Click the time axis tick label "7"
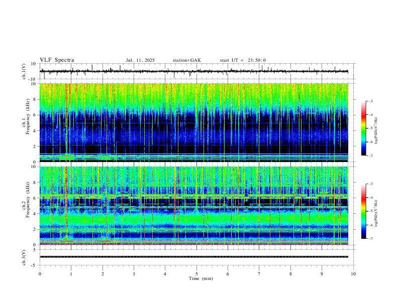The height and width of the screenshot is (307, 398). coord(259,274)
